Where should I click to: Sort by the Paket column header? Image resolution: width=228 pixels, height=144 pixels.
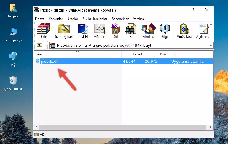click(157, 54)
